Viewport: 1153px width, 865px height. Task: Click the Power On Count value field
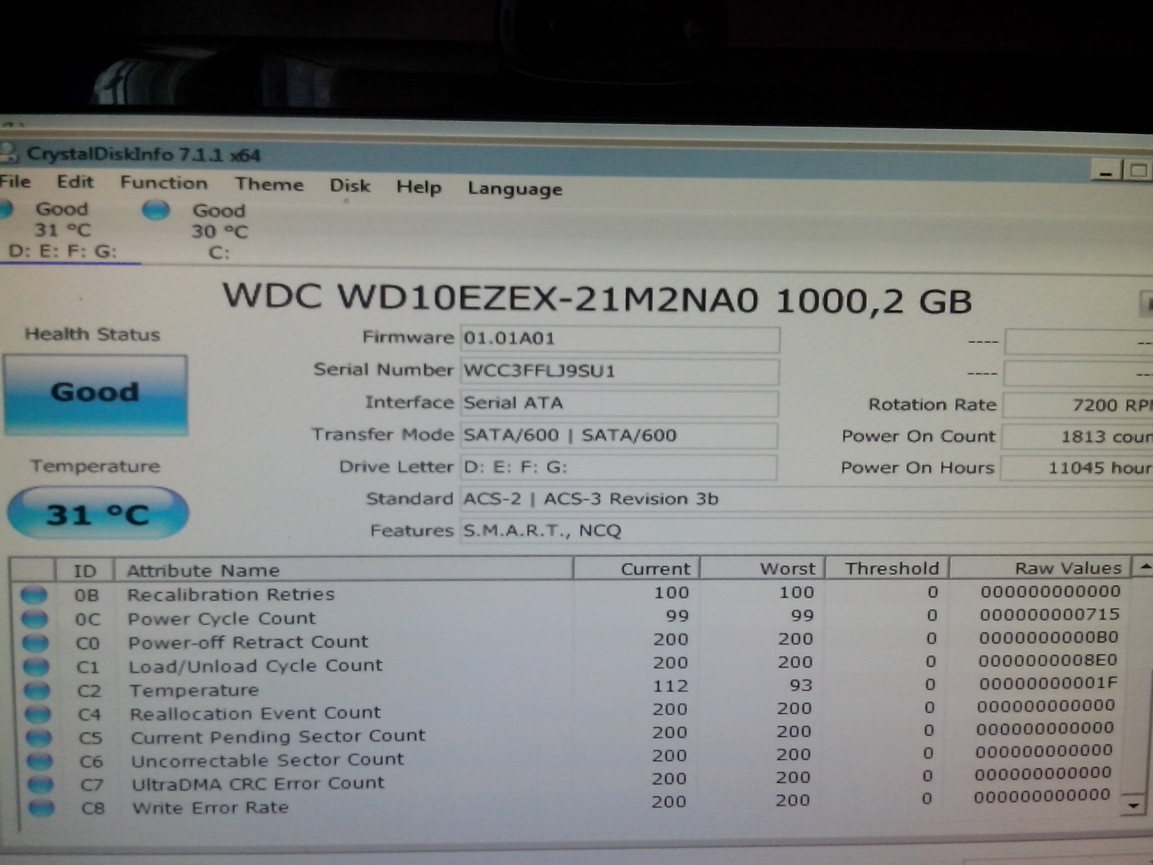(1077, 437)
